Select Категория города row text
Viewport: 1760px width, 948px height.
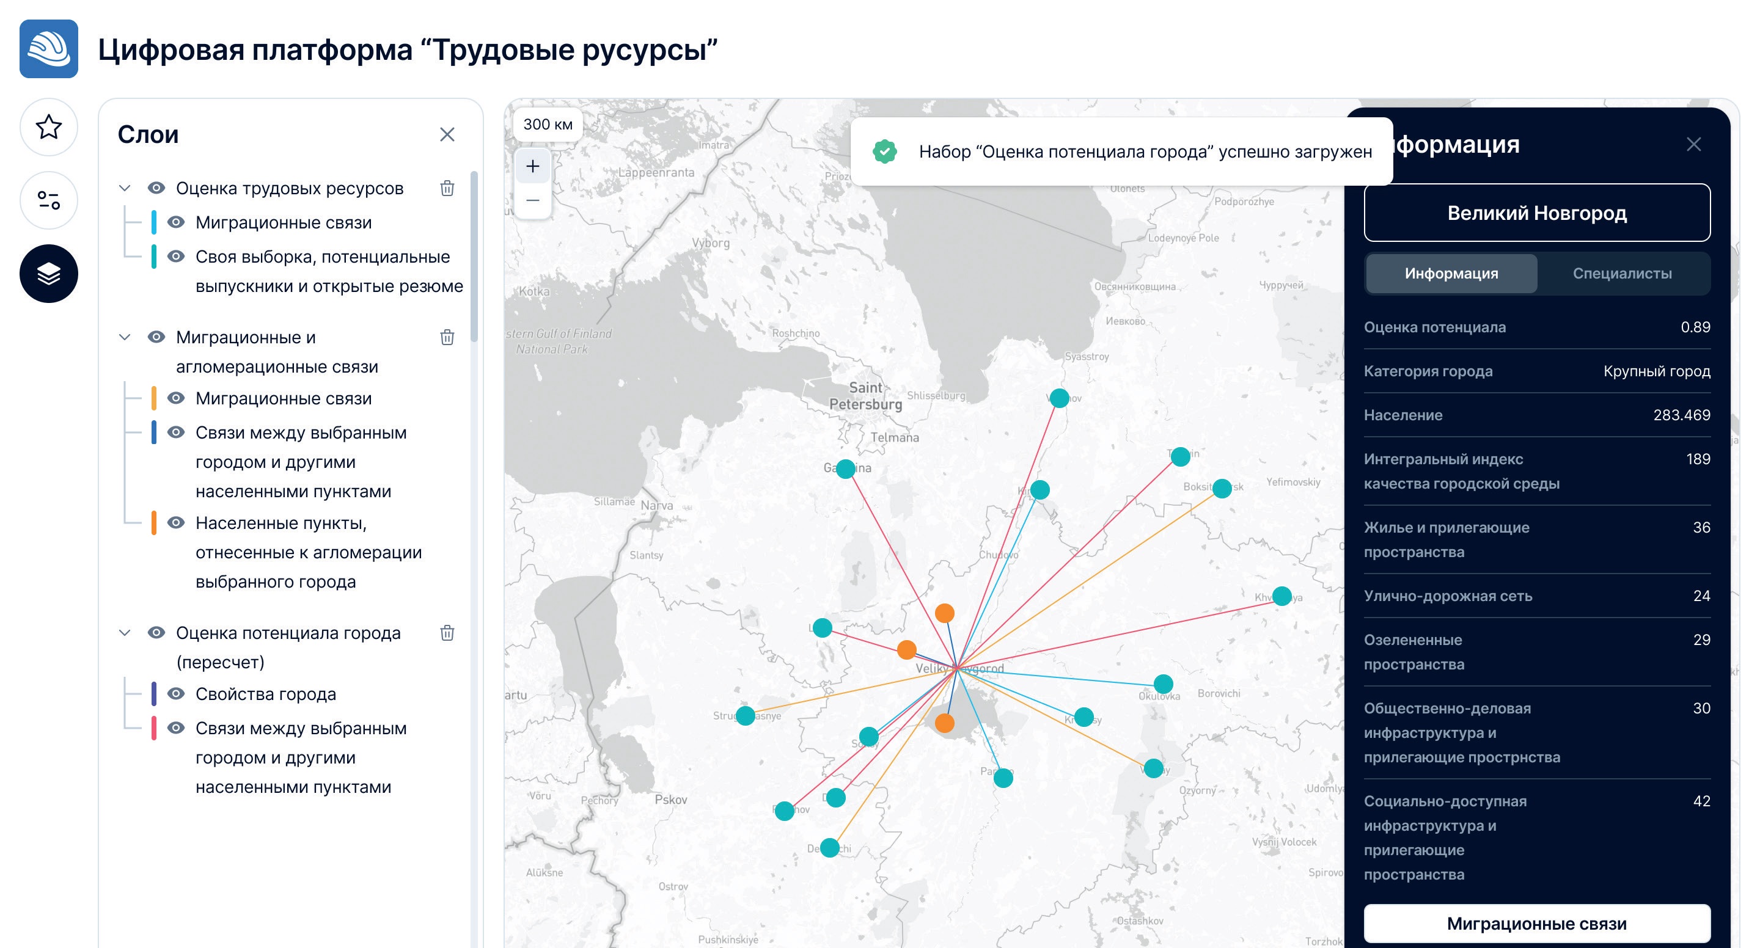[1536, 371]
